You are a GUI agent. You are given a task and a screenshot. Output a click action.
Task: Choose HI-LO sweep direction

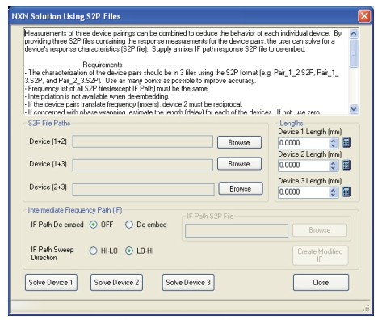click(93, 251)
